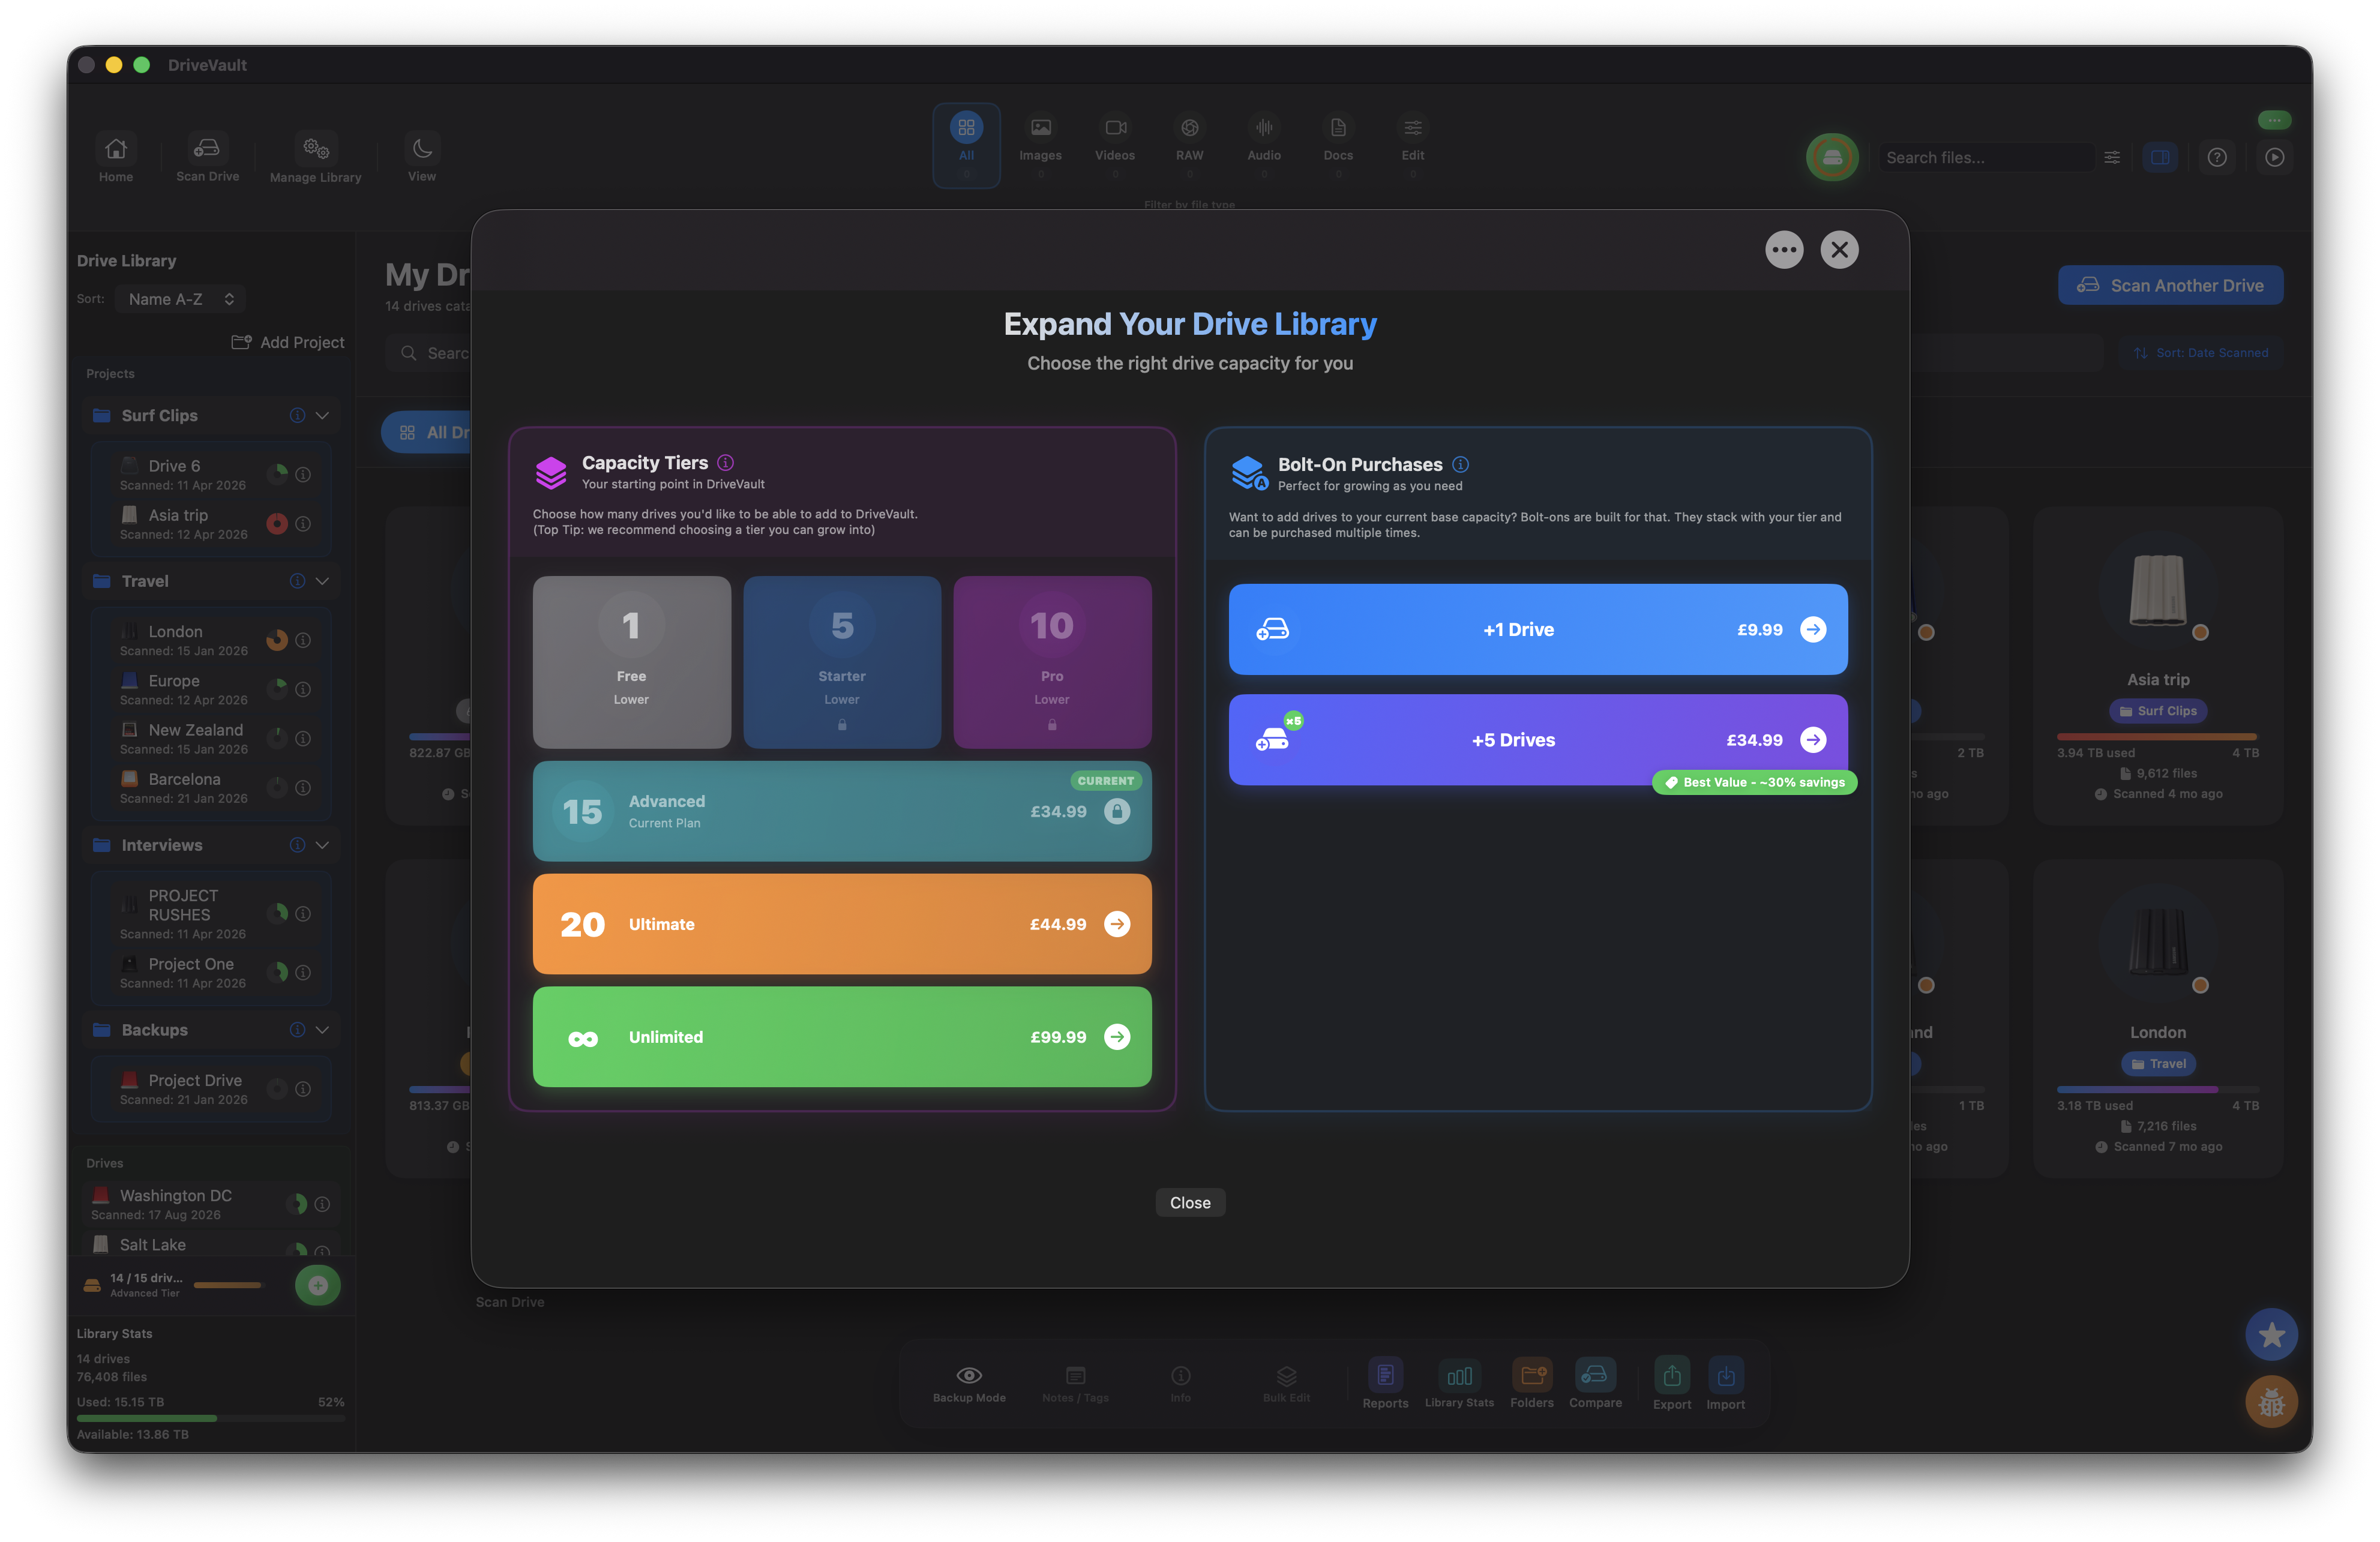Click Add Project in sidebar
Image resolution: width=2380 pixels, height=1542 pixels.
pos(288,342)
